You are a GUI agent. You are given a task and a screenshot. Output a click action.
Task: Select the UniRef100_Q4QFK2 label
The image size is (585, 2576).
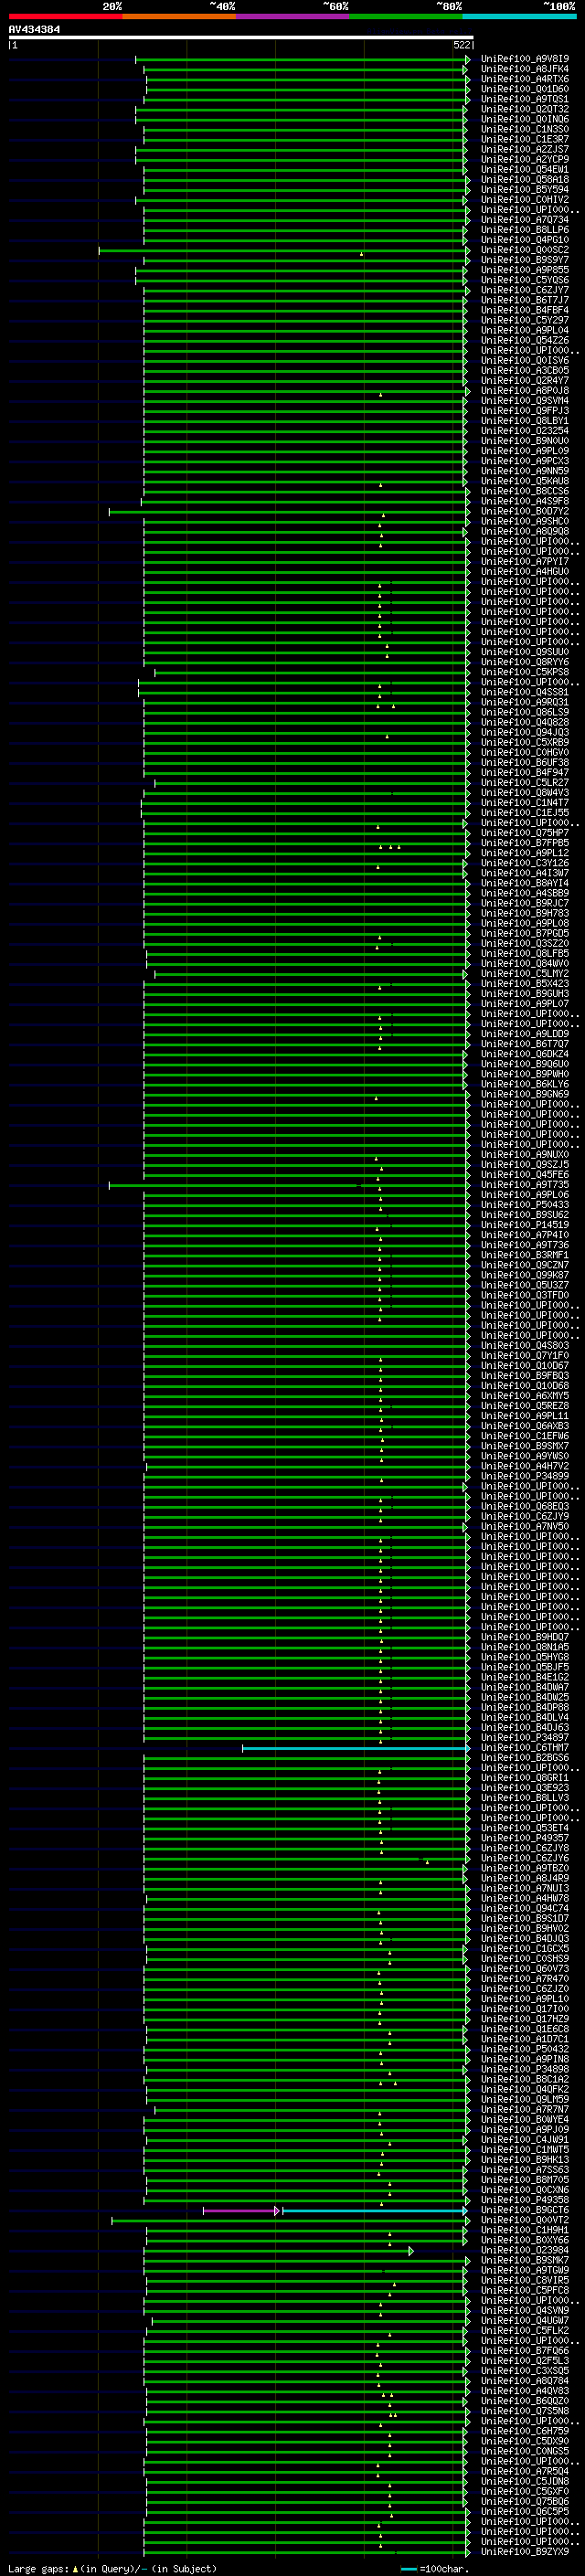click(525, 2089)
